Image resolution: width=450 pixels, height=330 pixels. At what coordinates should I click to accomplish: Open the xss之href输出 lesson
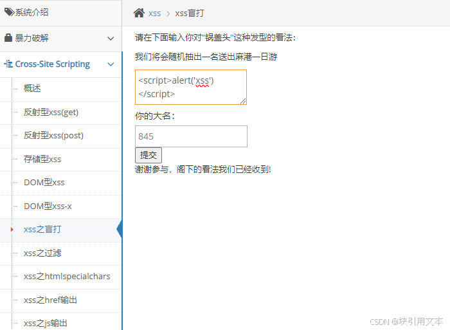pyautogui.click(x=50, y=300)
